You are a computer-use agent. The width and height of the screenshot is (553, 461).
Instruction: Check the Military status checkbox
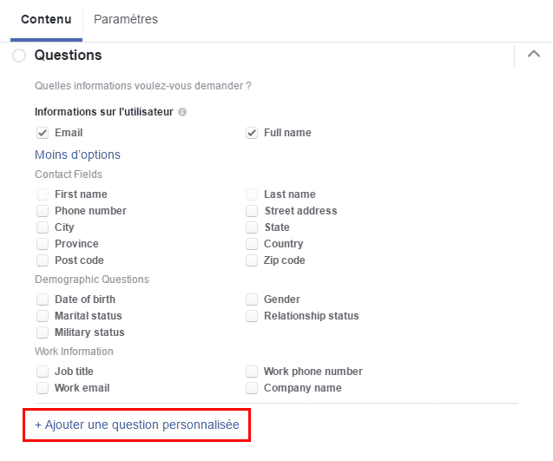pyautogui.click(x=43, y=333)
